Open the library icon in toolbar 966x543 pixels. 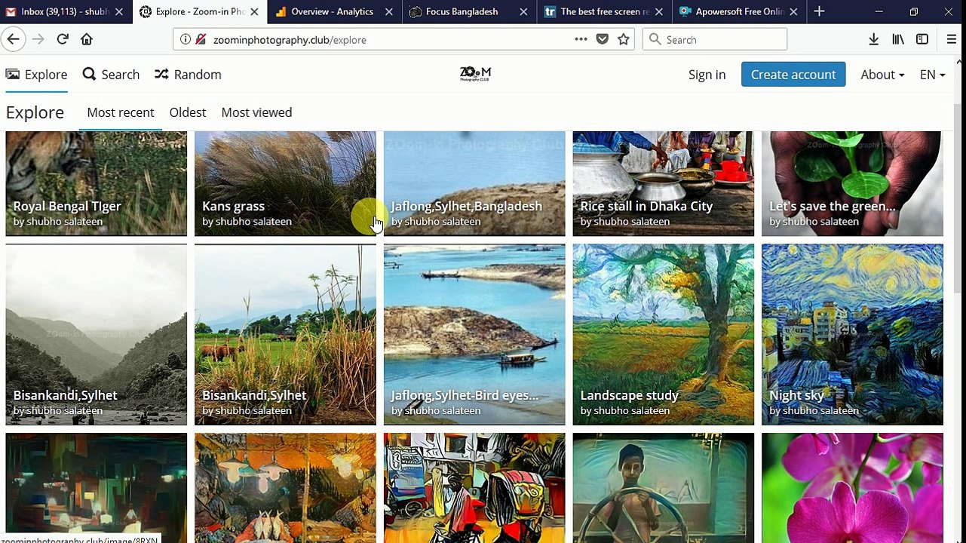pos(897,39)
